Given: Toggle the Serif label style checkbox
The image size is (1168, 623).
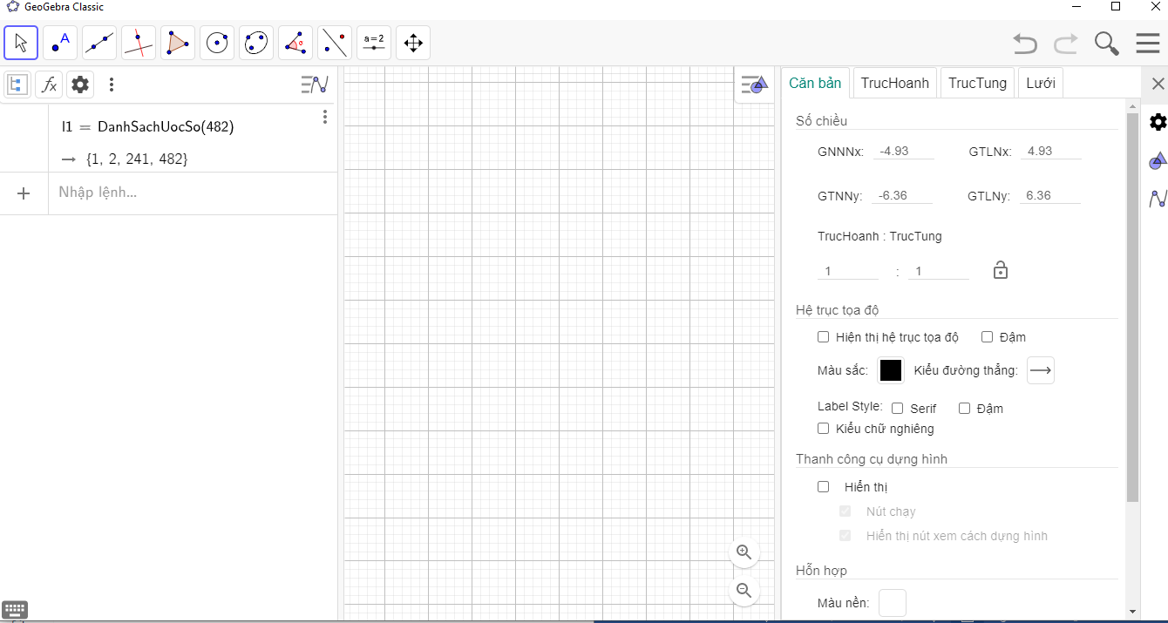Looking at the screenshot, I should tap(897, 409).
